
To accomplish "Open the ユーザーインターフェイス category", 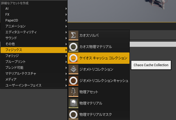I will click(x=34, y=85).
